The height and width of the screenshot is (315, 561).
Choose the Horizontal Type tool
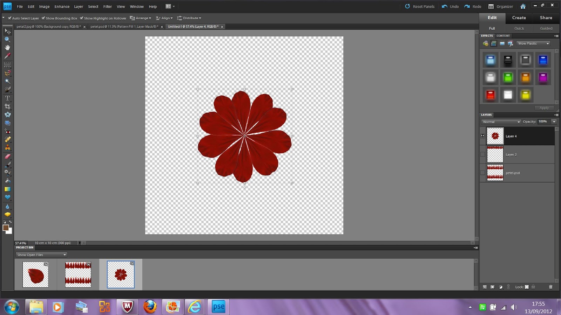[7, 98]
